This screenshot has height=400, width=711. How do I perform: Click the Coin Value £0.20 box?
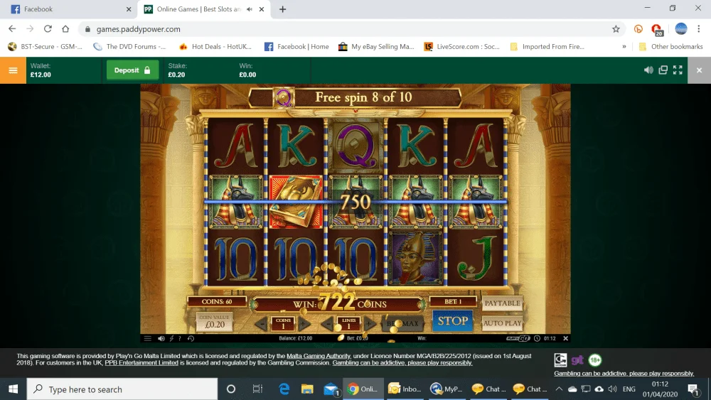pos(215,322)
